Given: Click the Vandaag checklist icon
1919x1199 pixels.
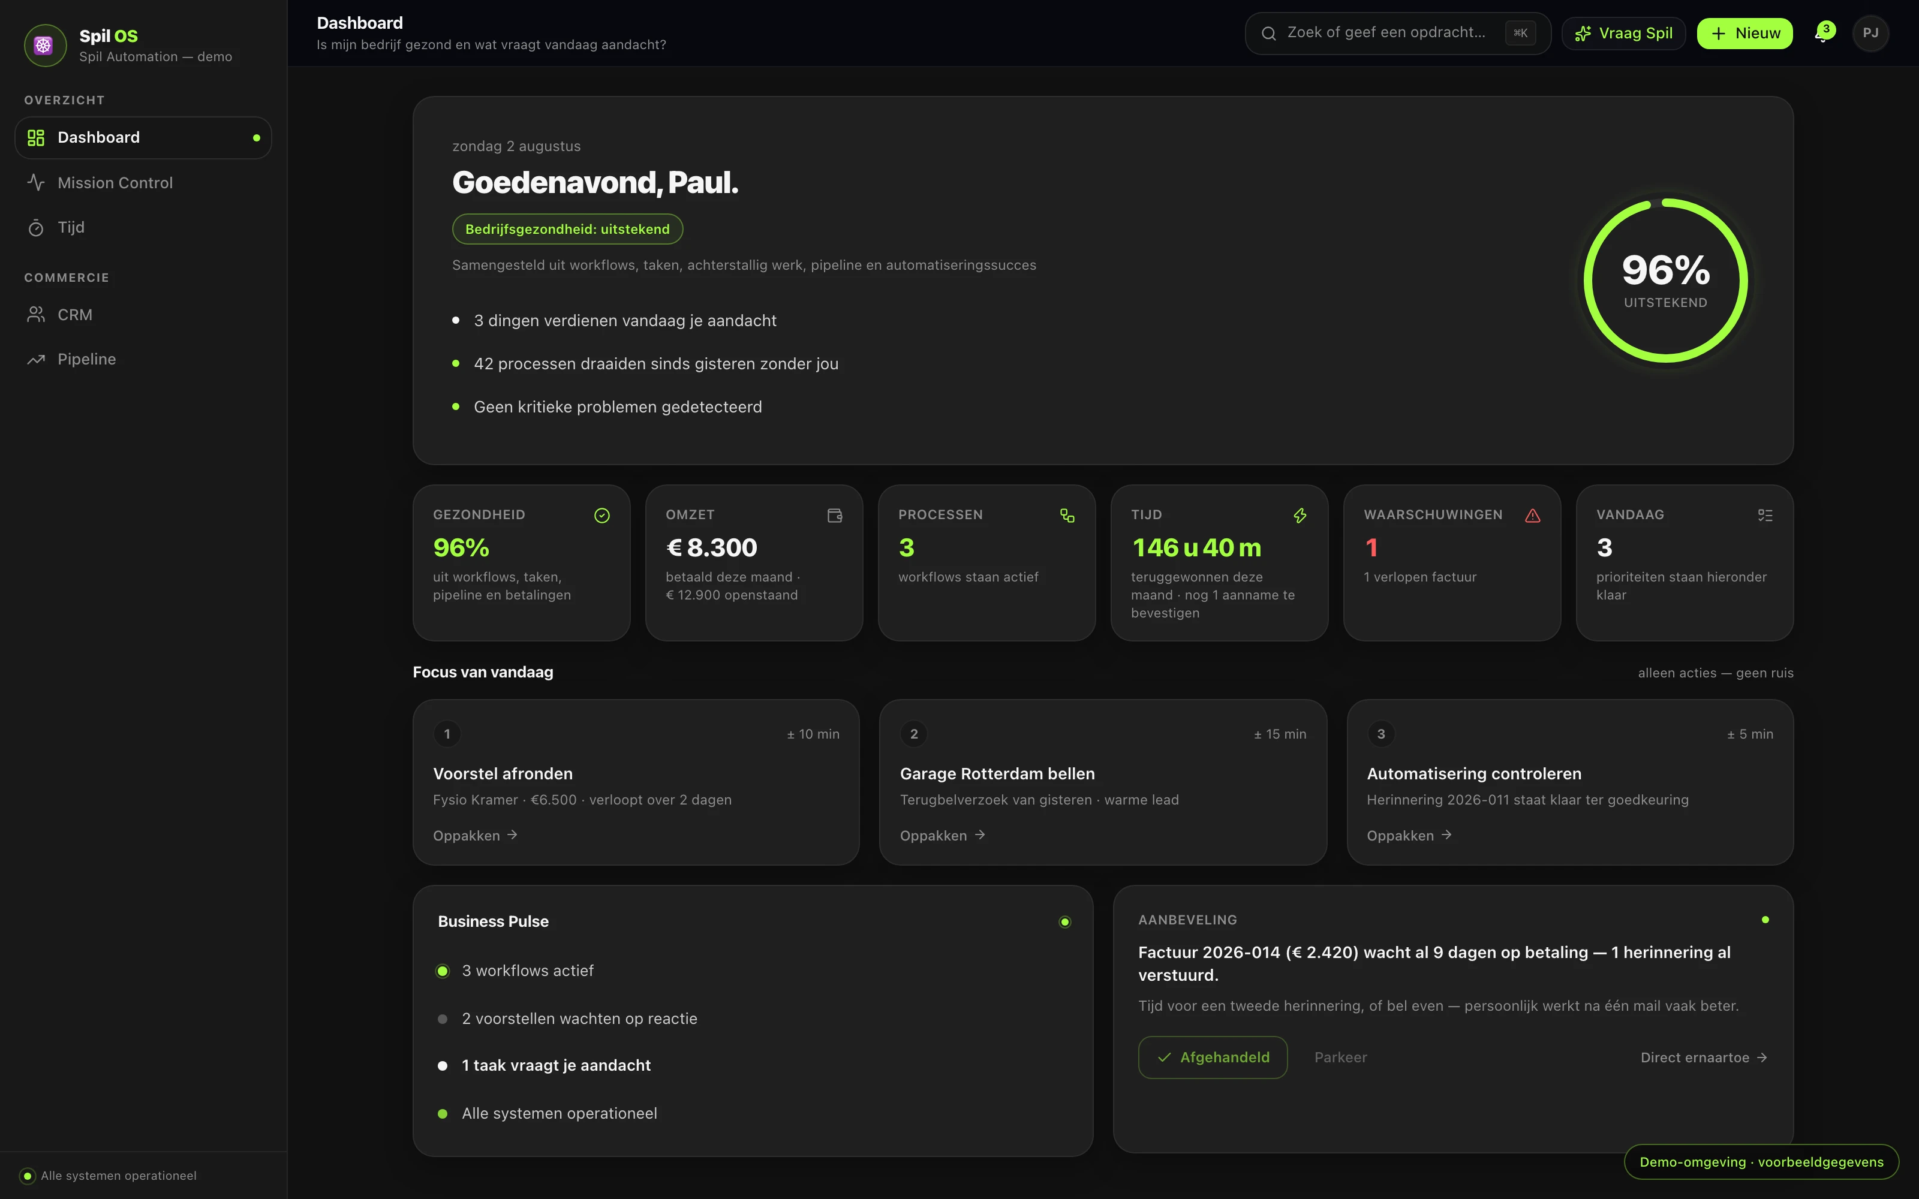Looking at the screenshot, I should coord(1765,516).
